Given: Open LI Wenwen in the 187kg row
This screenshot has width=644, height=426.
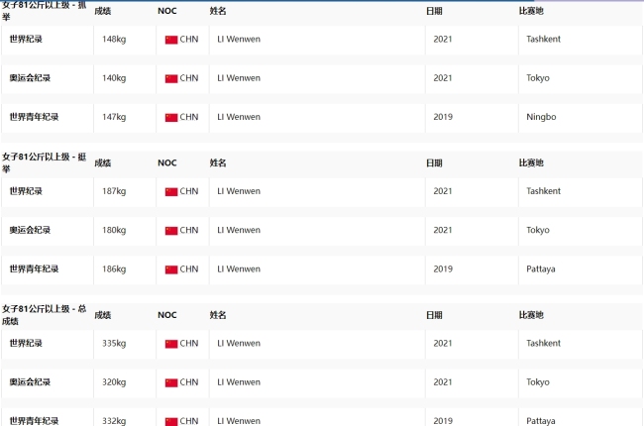Looking at the screenshot, I should point(239,191).
